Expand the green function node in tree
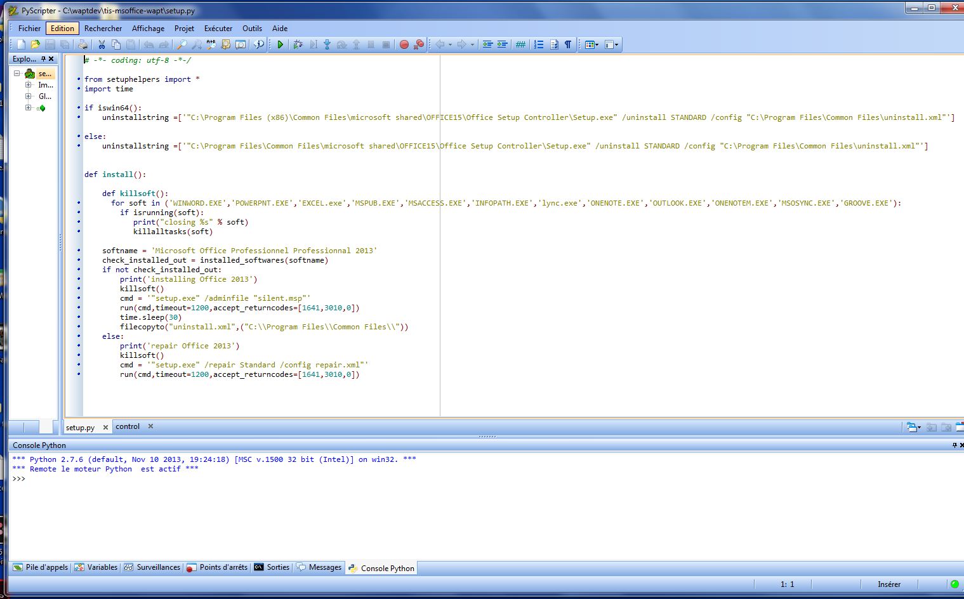This screenshot has width=964, height=599. click(x=28, y=107)
